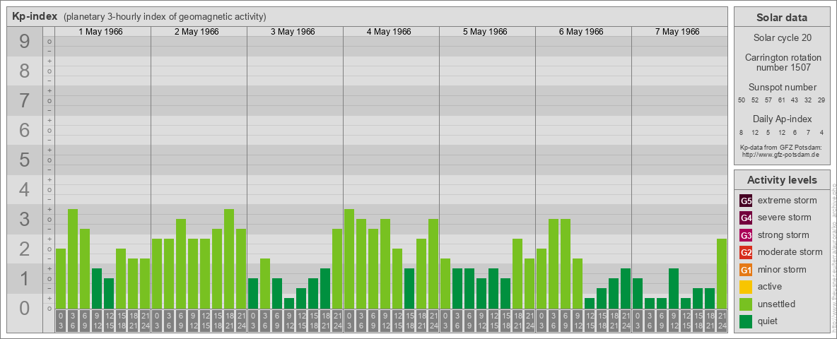The image size is (837, 339).
Task: Click the 4 May 0-3 hour bar
Action: click(x=349, y=258)
